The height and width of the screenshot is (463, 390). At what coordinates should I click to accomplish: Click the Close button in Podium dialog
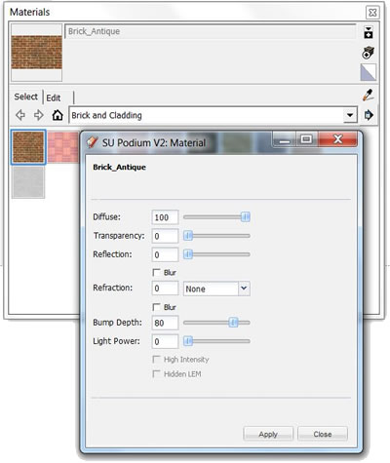pos(323,434)
